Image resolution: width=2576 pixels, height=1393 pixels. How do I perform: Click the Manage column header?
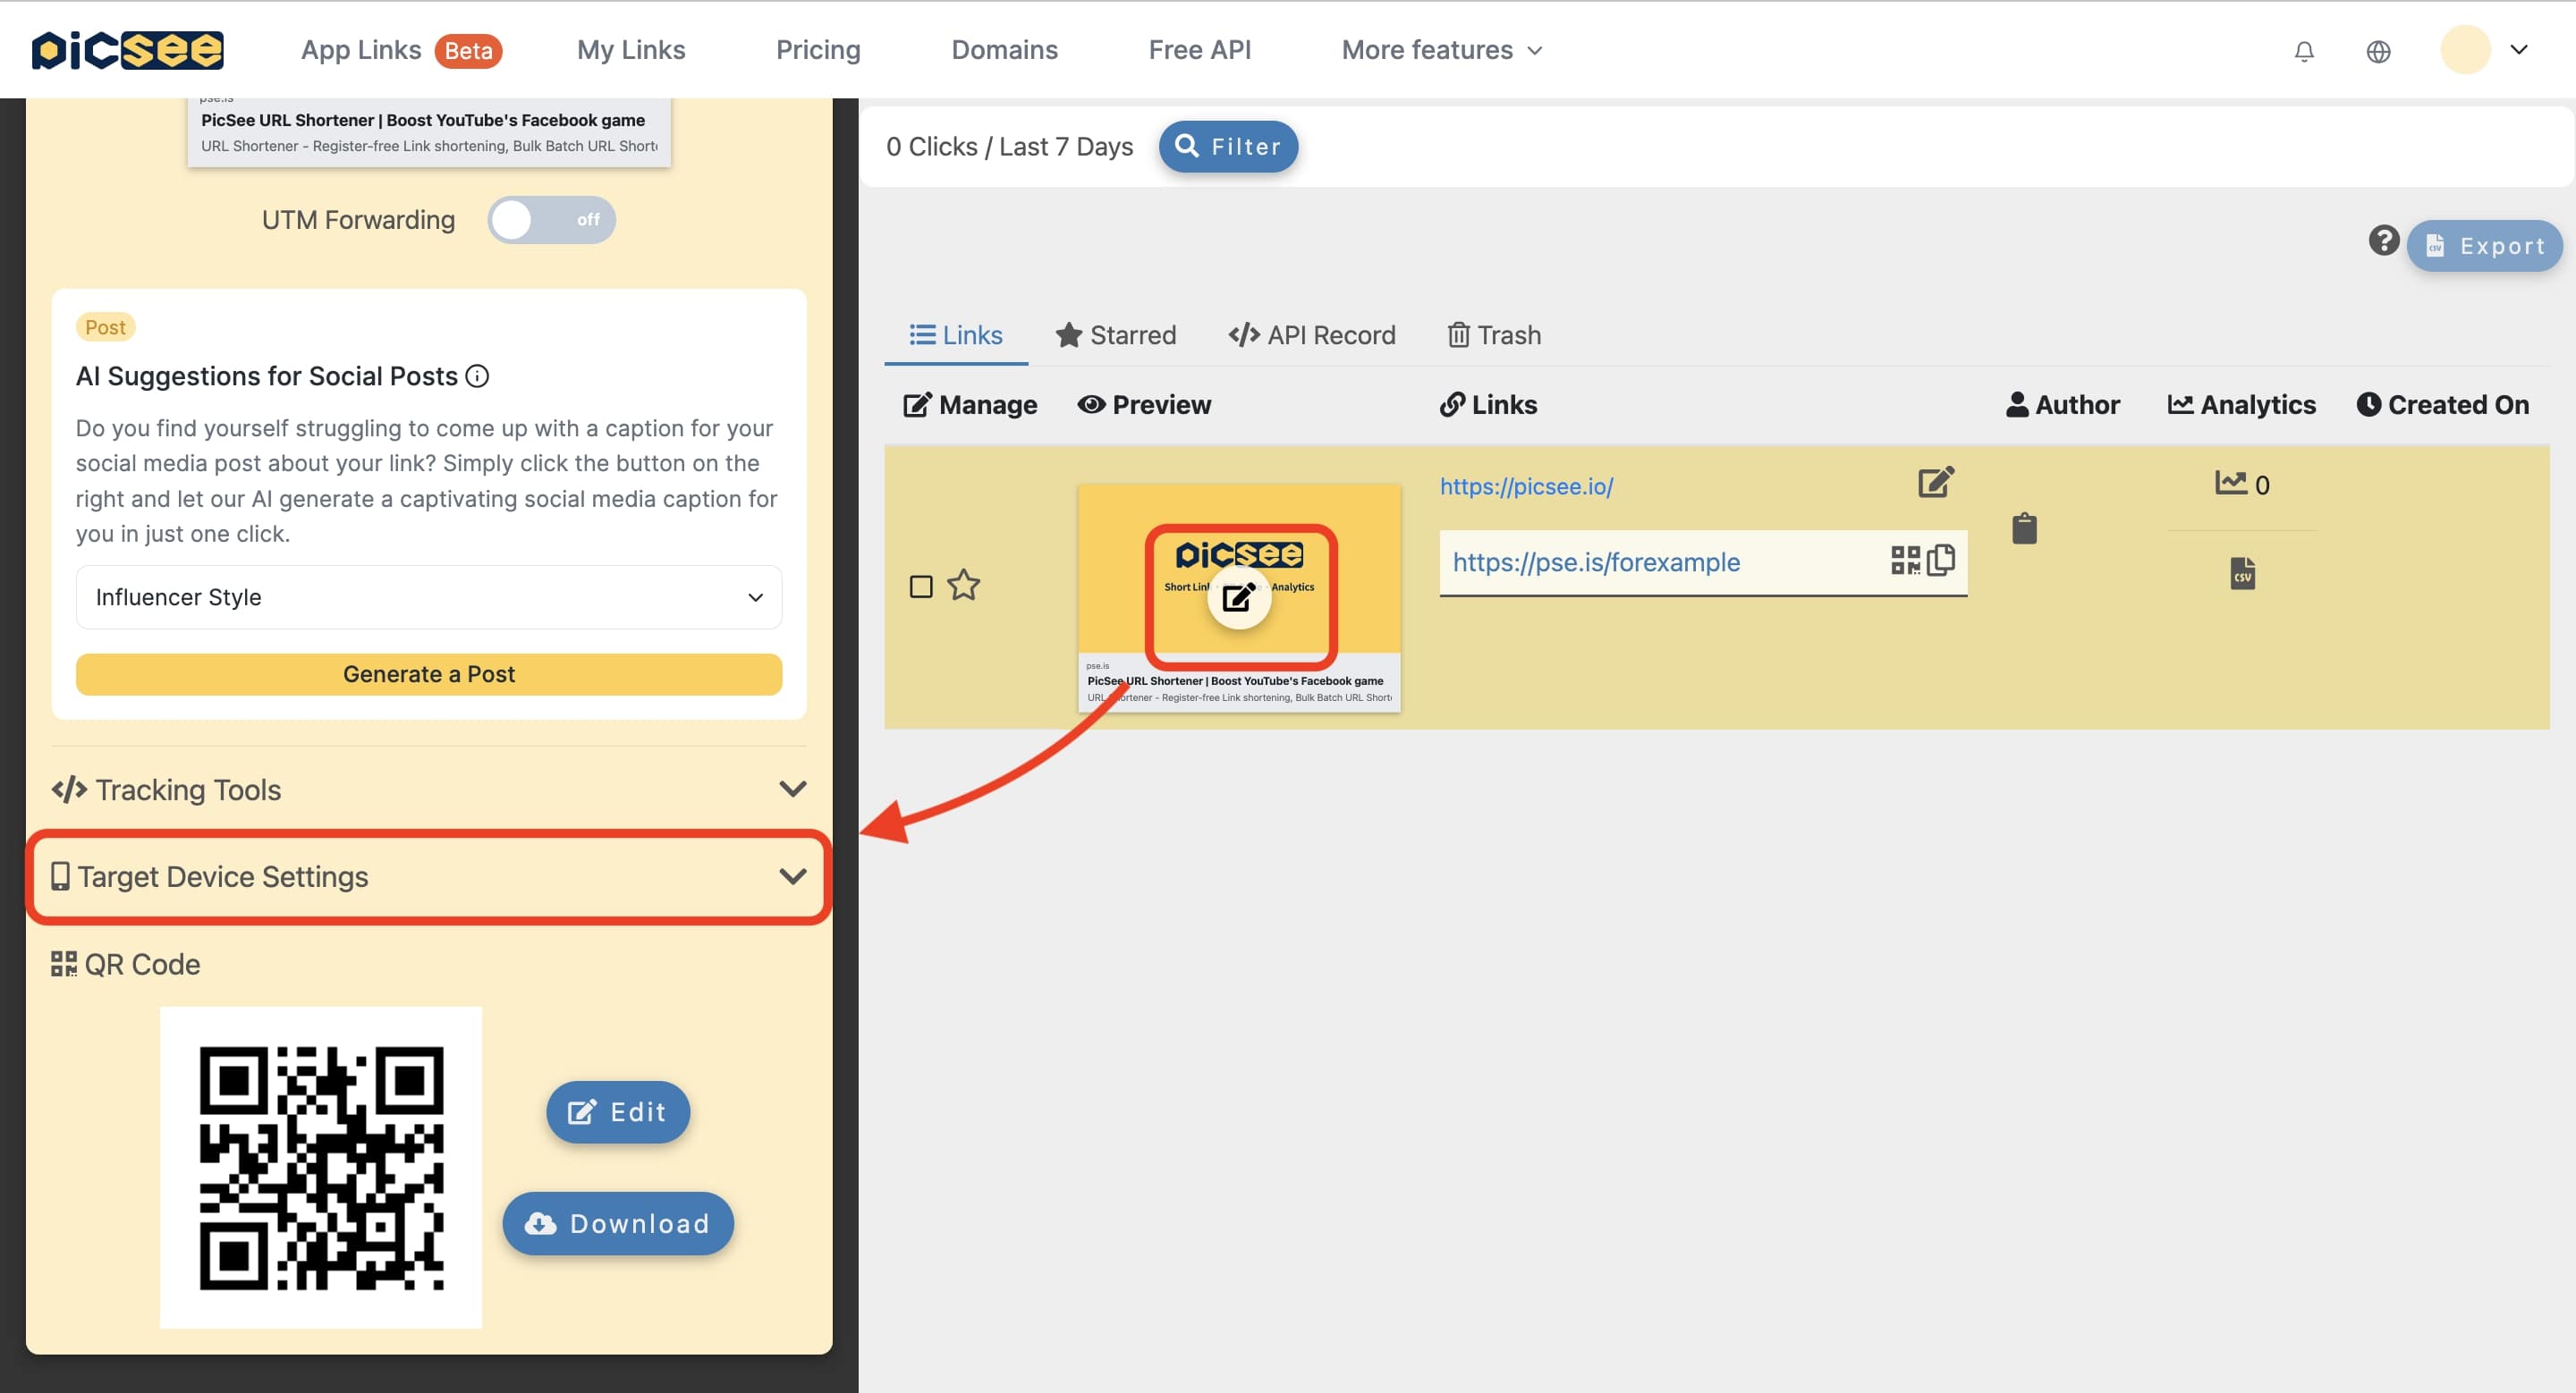point(970,405)
